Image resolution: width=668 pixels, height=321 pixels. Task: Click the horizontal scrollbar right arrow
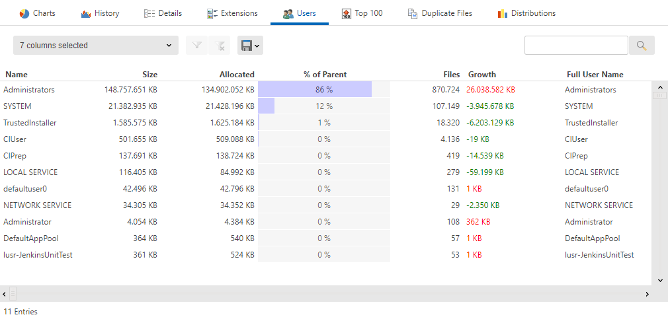click(x=647, y=294)
